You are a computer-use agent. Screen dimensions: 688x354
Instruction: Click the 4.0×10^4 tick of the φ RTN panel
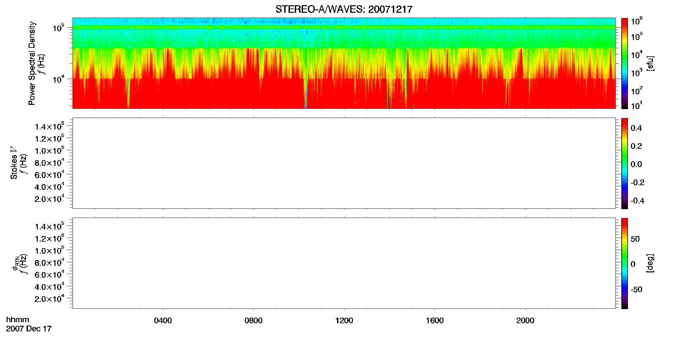49,287
